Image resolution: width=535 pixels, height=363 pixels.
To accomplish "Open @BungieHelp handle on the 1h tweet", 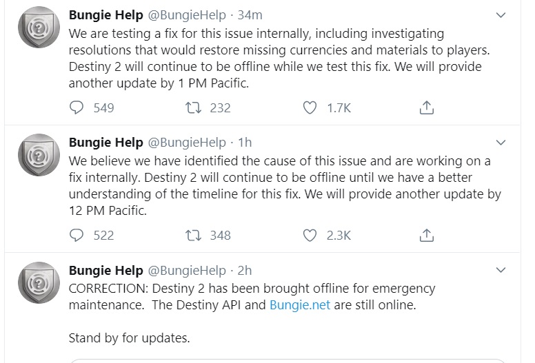I will pos(187,143).
